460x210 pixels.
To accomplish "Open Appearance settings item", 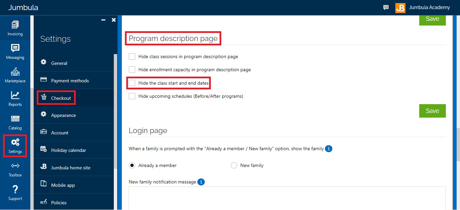I will (x=74, y=115).
